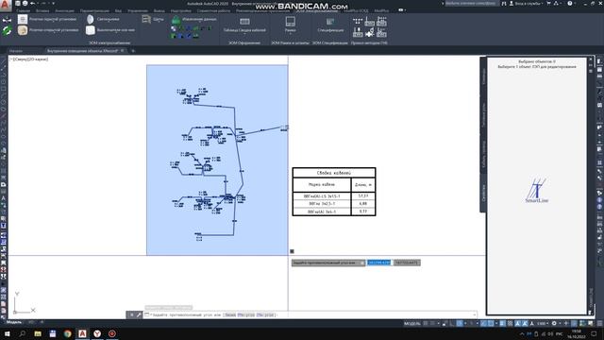This screenshot has width=604, height=340.
Task: Open the Параметризация ribbon tab
Action: point(94,10)
